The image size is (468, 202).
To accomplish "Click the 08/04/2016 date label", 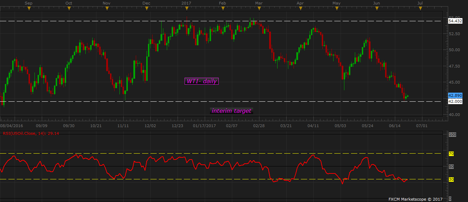I will click(11, 125).
